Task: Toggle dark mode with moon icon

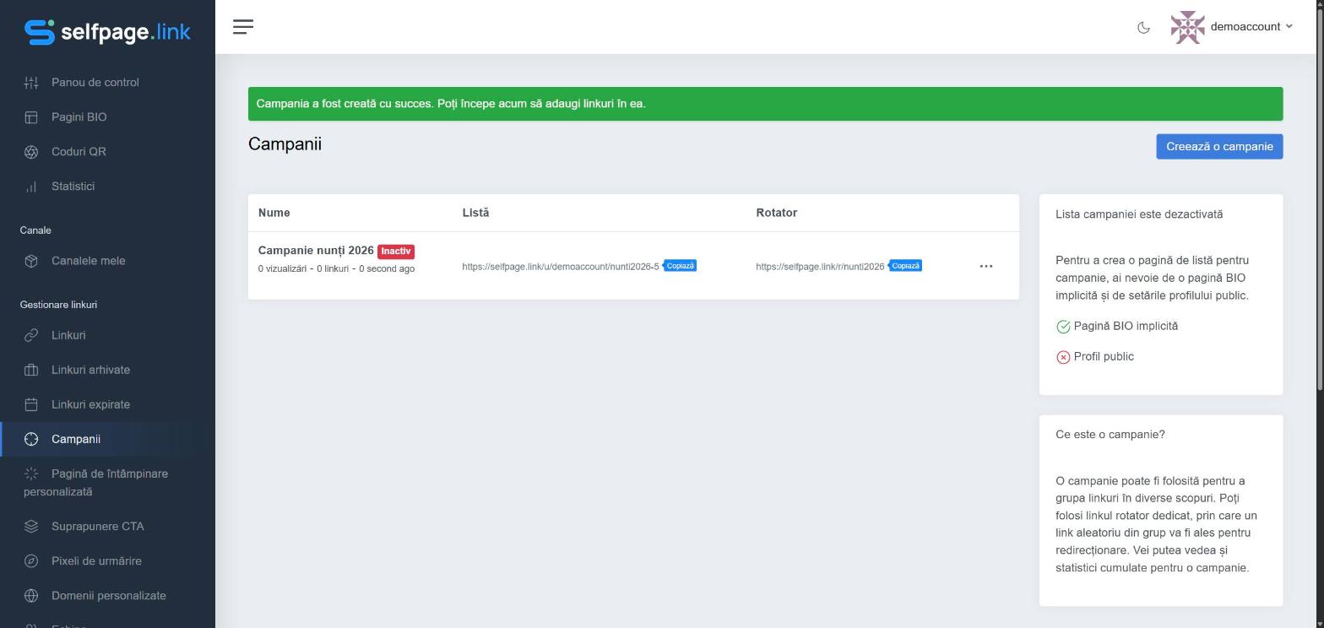Action: [x=1143, y=27]
